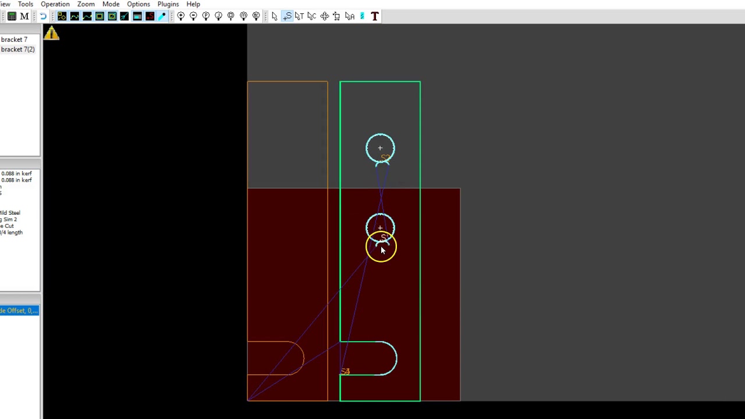Select the 'bracket 7(2)' part entry
The height and width of the screenshot is (419, 745).
(x=17, y=49)
